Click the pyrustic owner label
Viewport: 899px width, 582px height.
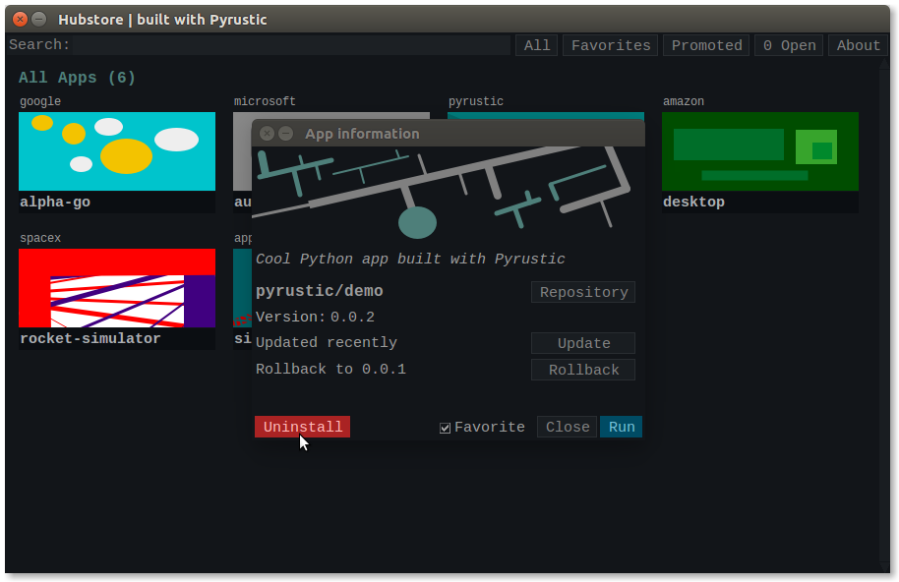click(475, 101)
